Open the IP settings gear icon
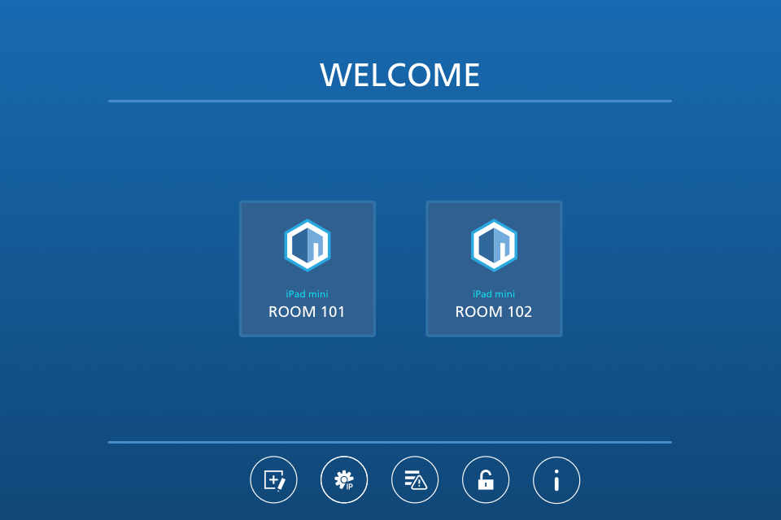 tap(344, 479)
